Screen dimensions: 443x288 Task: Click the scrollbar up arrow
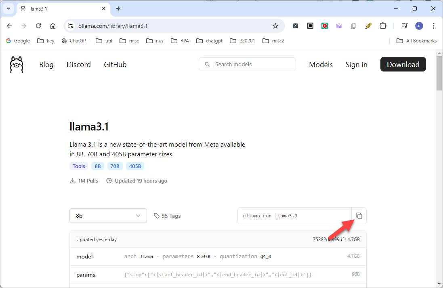click(x=439, y=53)
